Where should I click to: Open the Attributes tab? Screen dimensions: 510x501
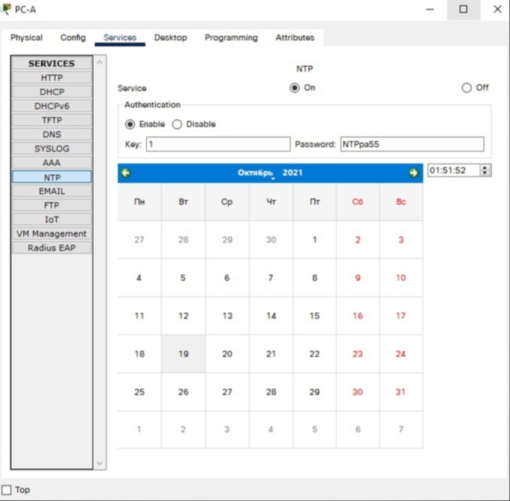click(295, 38)
